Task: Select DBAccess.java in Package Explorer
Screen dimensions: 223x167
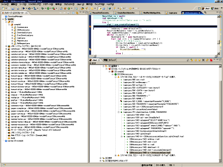Action: [23, 30]
